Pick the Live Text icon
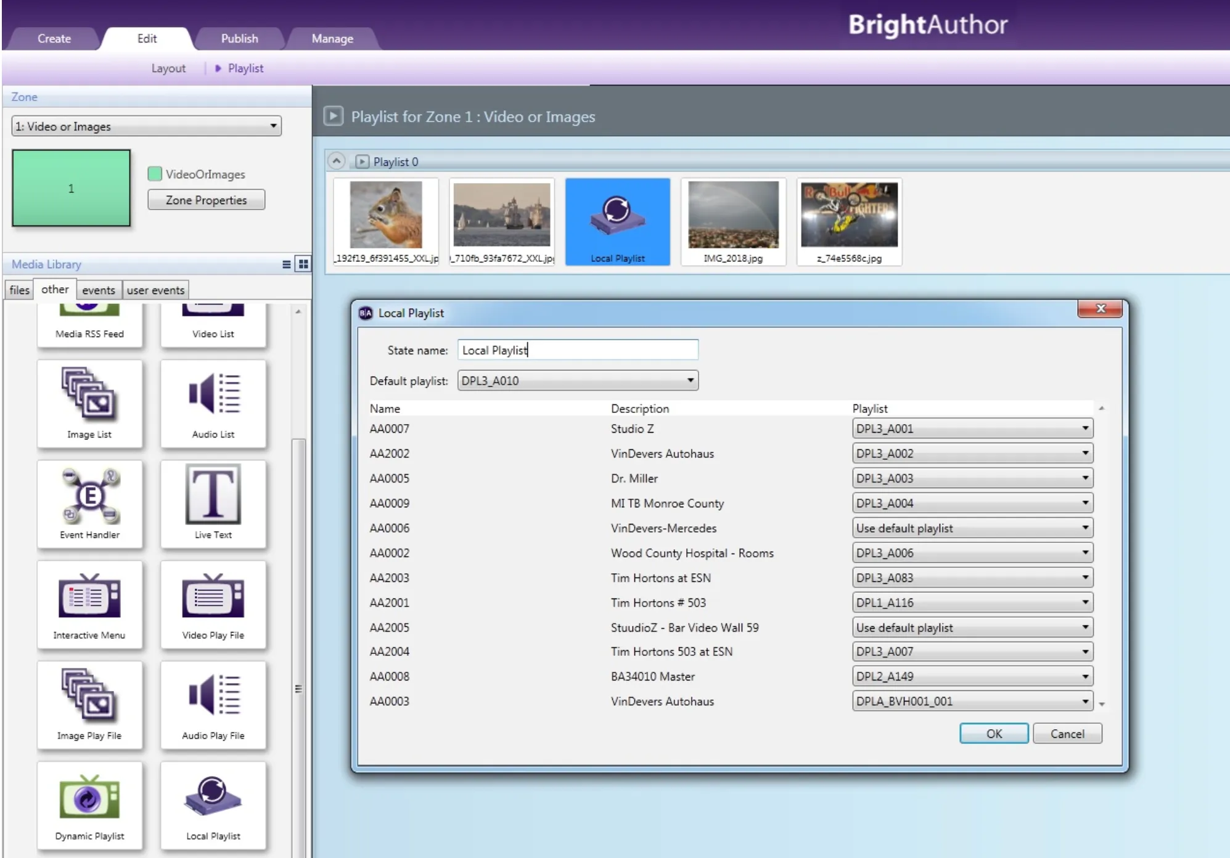The height and width of the screenshot is (858, 1230). point(213,504)
